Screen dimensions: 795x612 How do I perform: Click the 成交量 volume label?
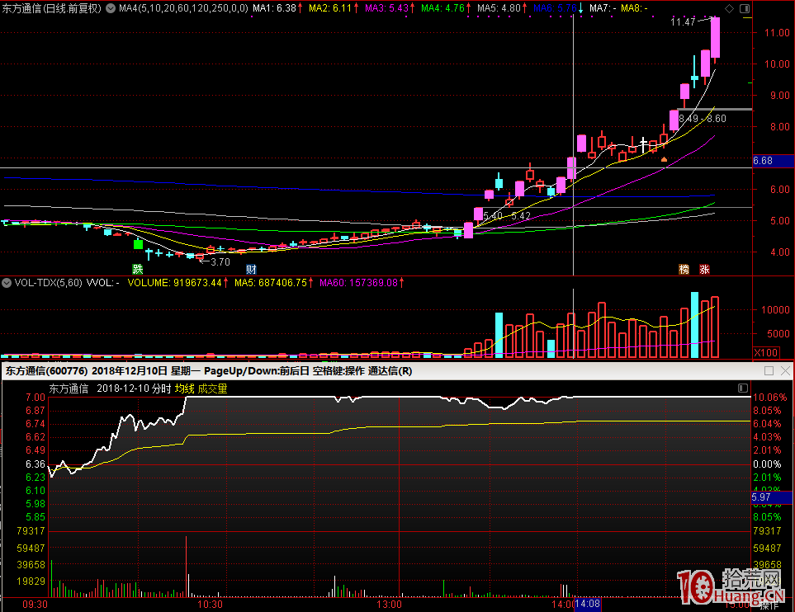(212, 388)
